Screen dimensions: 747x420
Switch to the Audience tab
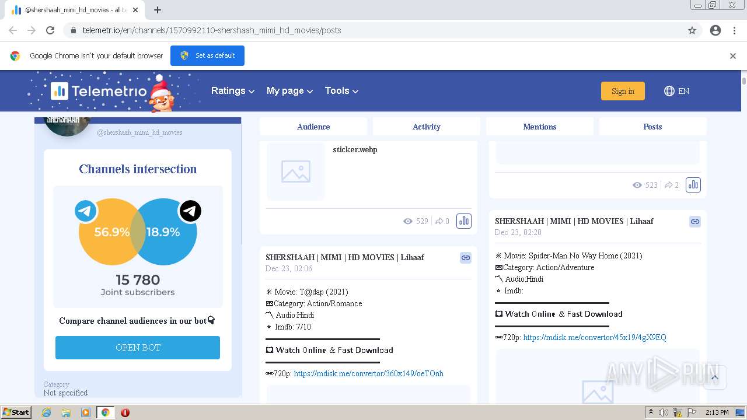click(x=313, y=127)
